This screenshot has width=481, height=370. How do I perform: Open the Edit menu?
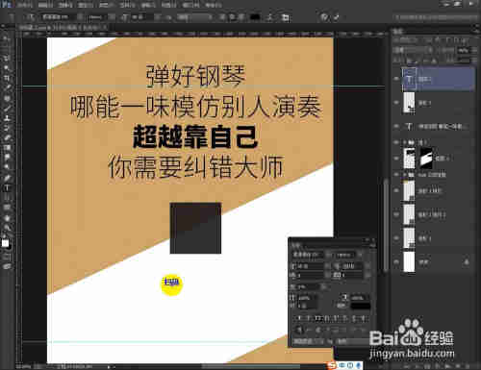(x=45, y=5)
